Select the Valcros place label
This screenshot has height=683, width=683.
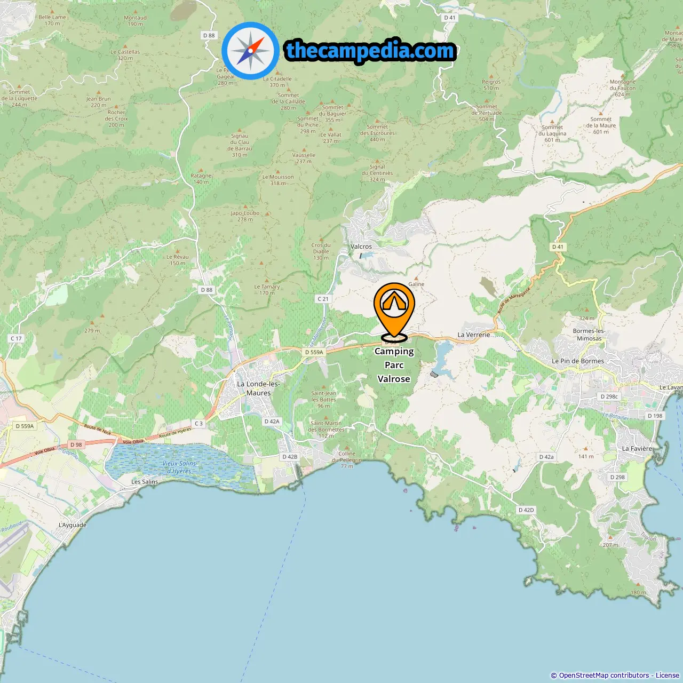(x=361, y=247)
